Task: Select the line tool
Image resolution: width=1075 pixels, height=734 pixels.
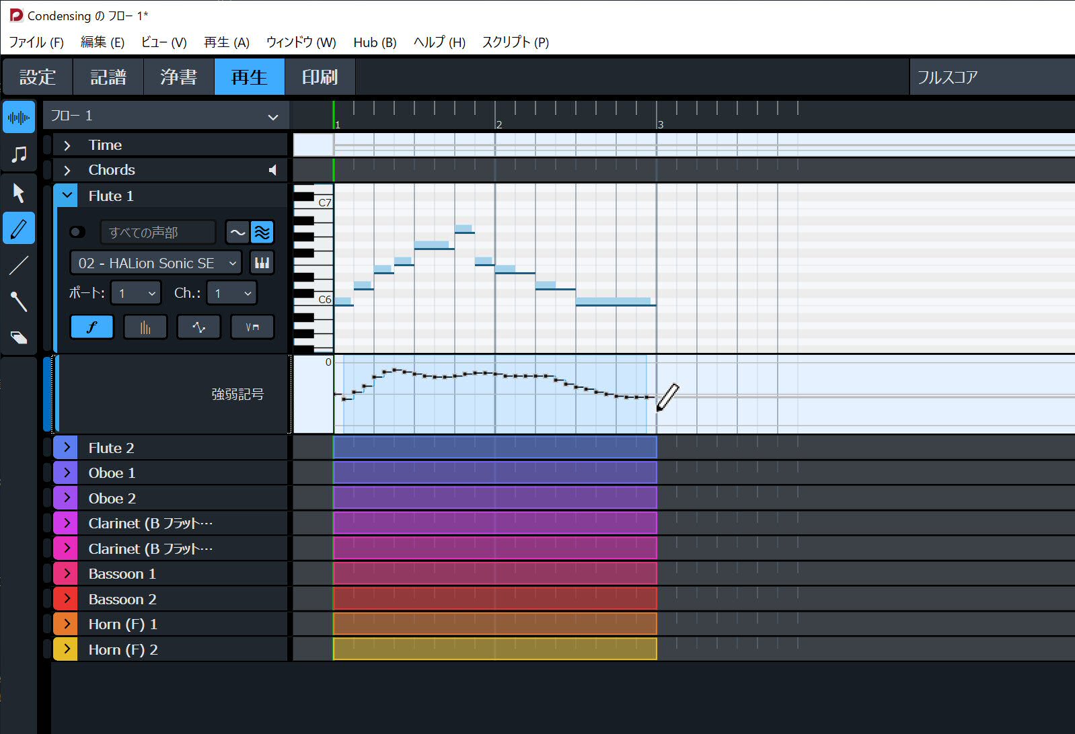Action: (19, 266)
